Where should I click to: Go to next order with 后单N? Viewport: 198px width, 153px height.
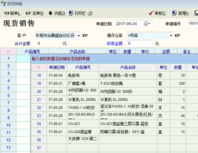[x=34, y=13]
